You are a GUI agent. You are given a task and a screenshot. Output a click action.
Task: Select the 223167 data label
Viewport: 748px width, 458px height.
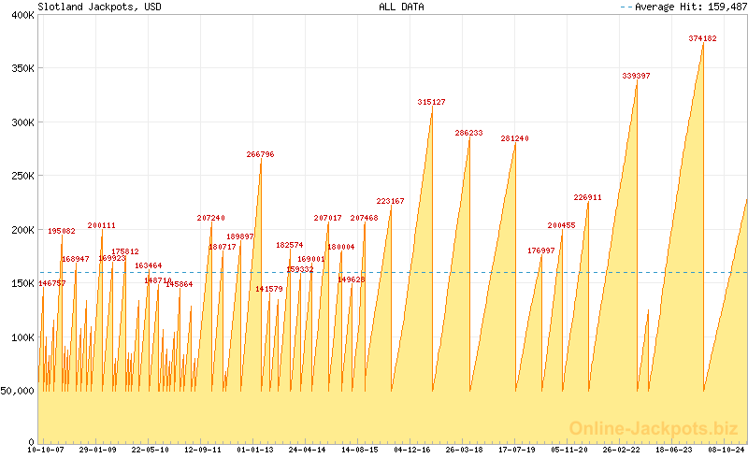[x=390, y=201]
